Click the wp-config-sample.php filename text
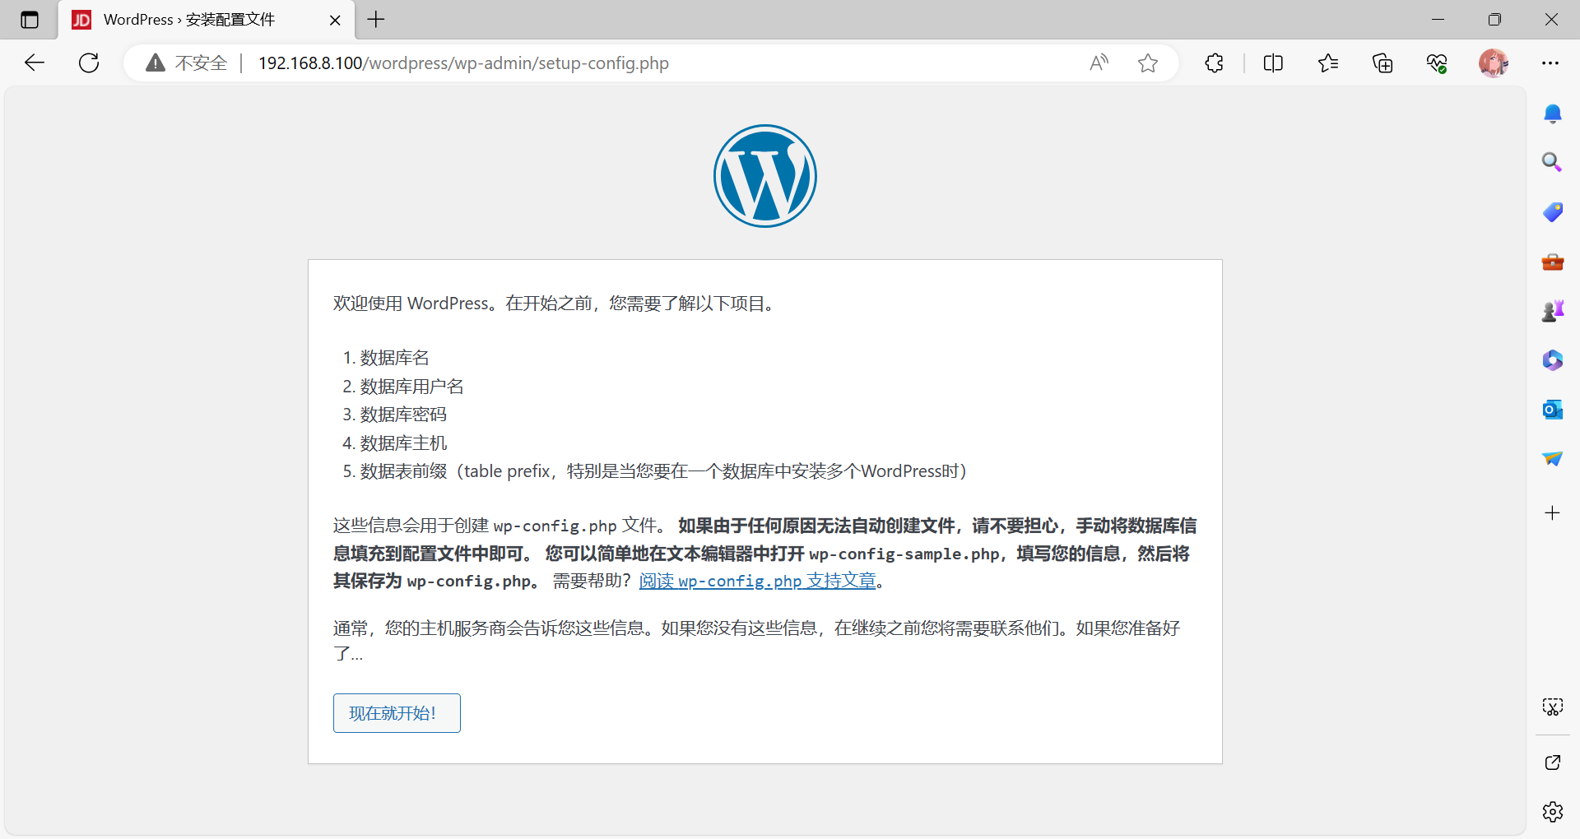The image size is (1580, 839). (904, 554)
